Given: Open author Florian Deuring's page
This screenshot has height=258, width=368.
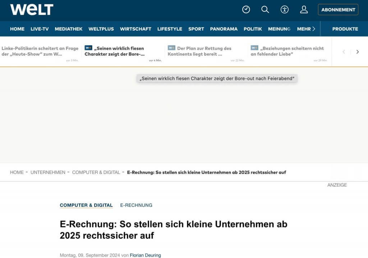Looking at the screenshot, I should coord(145,255).
